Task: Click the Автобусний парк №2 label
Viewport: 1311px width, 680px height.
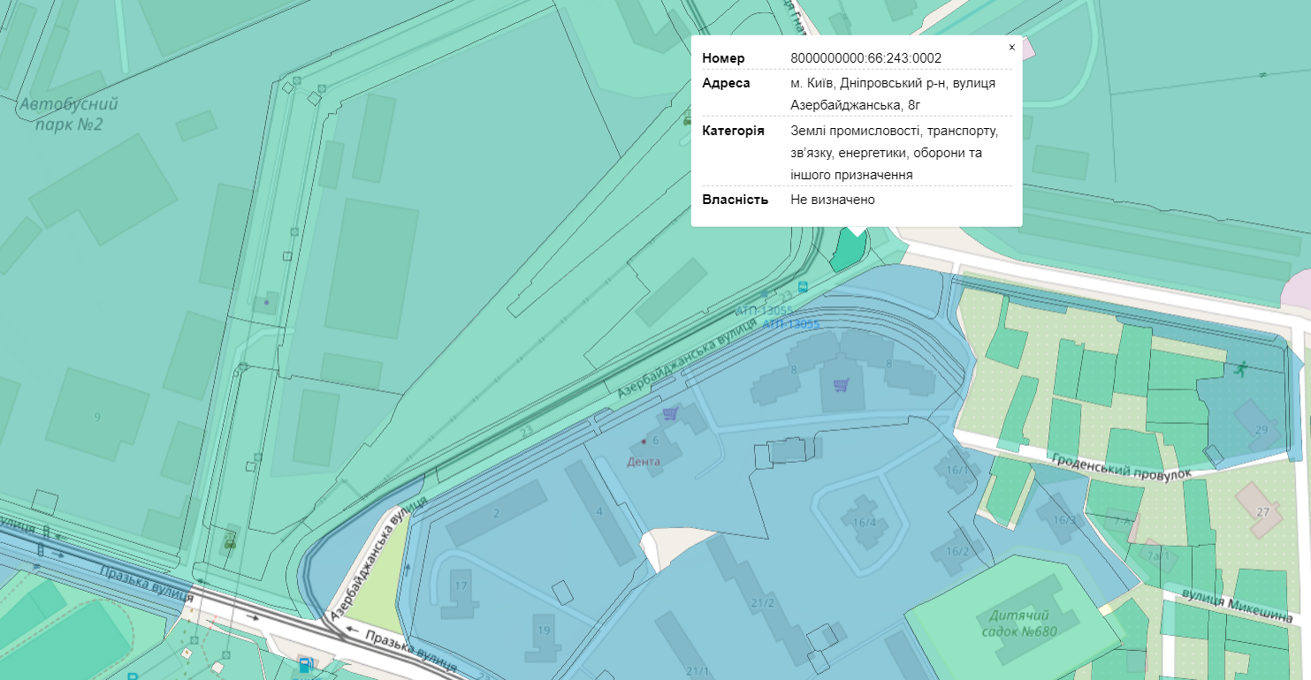Action: tap(68, 114)
